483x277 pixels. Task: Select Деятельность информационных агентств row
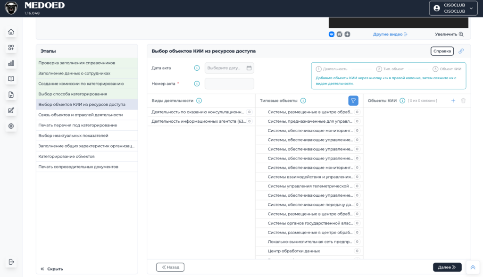201,121
